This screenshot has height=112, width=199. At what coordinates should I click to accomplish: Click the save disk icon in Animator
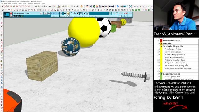coord(11,16)
